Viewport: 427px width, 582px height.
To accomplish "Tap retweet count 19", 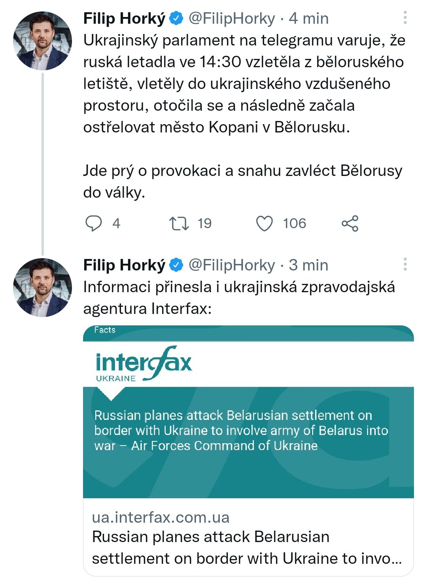I will (204, 223).
